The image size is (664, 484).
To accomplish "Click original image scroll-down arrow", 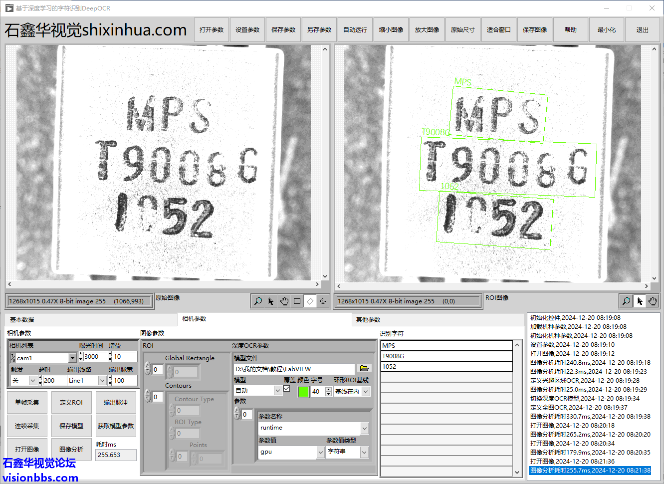I will point(325,276).
